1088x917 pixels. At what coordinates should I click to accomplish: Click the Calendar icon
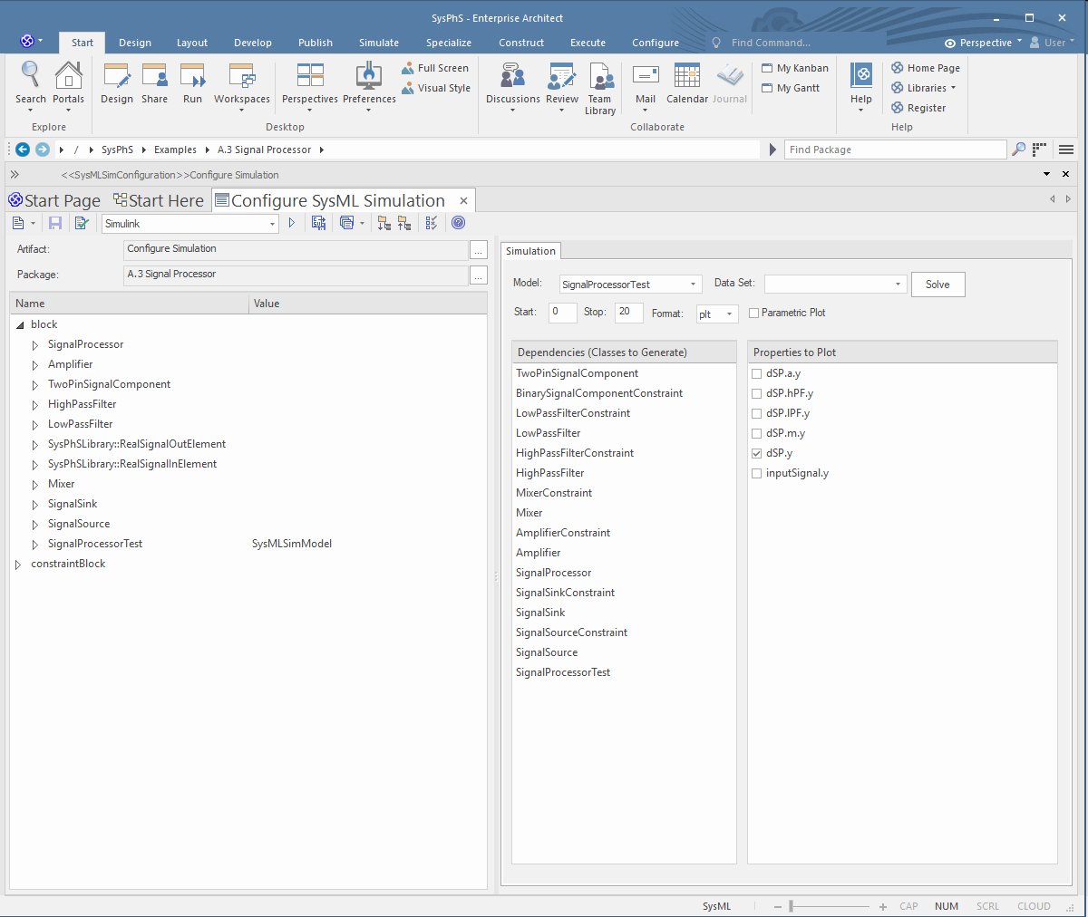point(686,76)
